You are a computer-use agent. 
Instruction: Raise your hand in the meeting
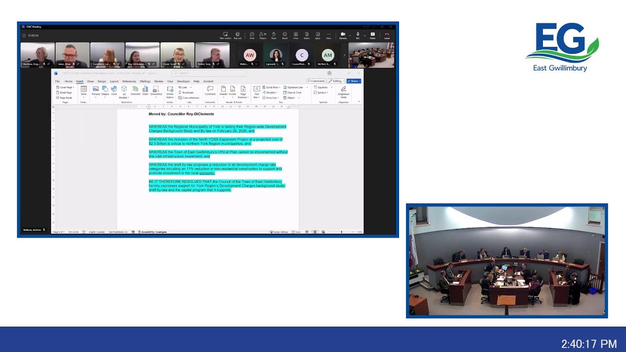tap(274, 36)
